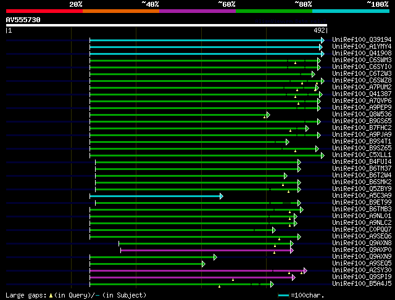Image resolution: width=395 pixels, height=300 pixels.
Task: Open the UniRef100_C6SYI0 entry
Action: (362, 67)
